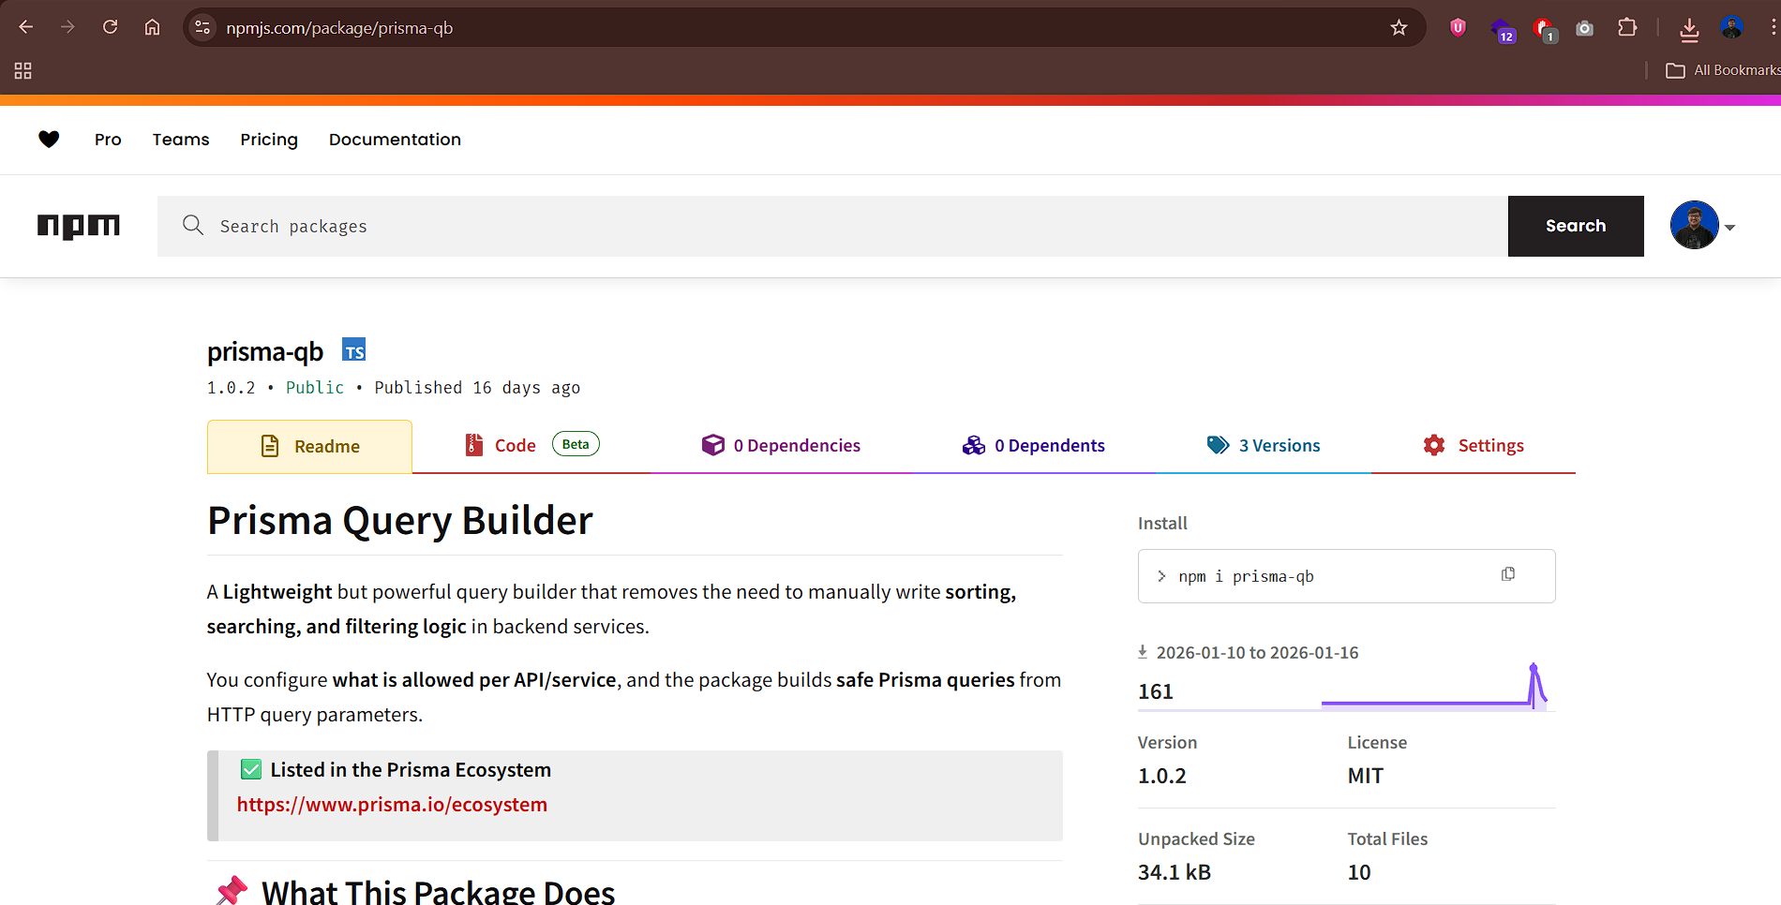This screenshot has height=905, width=1781.
Task: Open the browser profile avatar
Action: pos(1731,27)
